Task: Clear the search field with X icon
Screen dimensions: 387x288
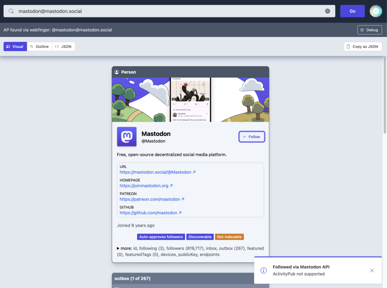Action: coord(327,11)
